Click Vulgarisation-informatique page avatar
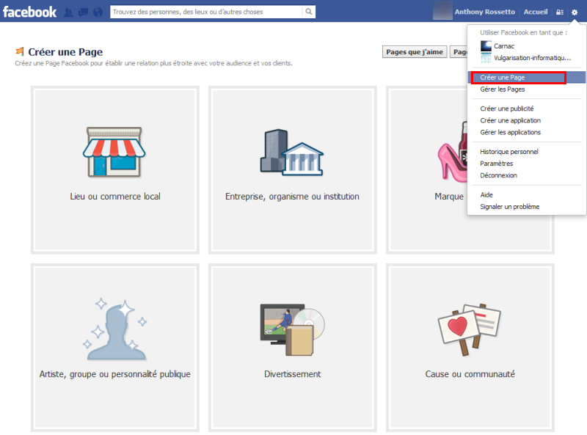 (486, 58)
